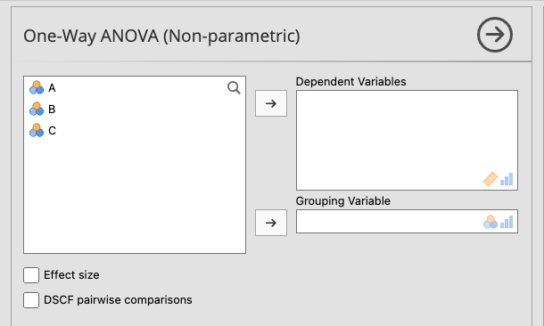Viewport: 544px width, 326px height.
Task: Click the nominal icon next to variable C
Action: coord(37,131)
